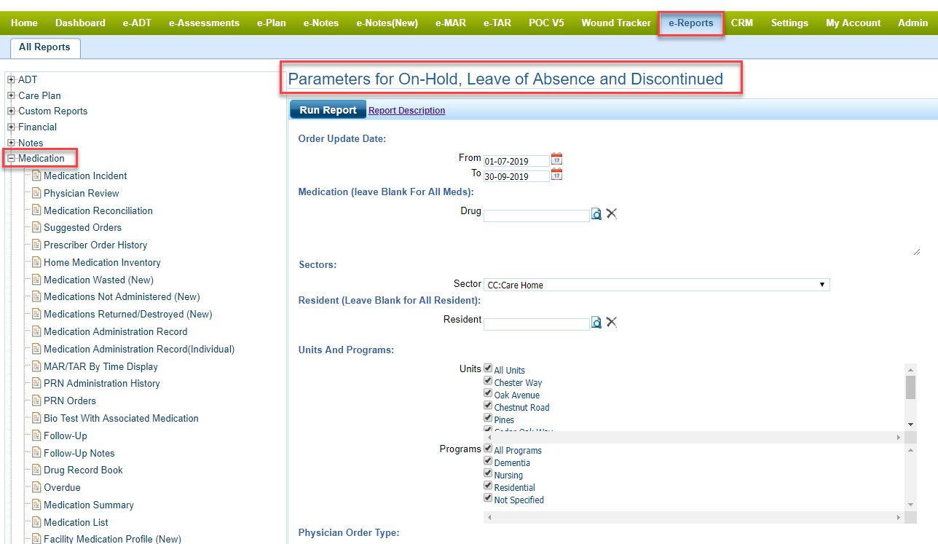
Task: Open Medication Administration Record(Individual) report
Action: point(139,349)
